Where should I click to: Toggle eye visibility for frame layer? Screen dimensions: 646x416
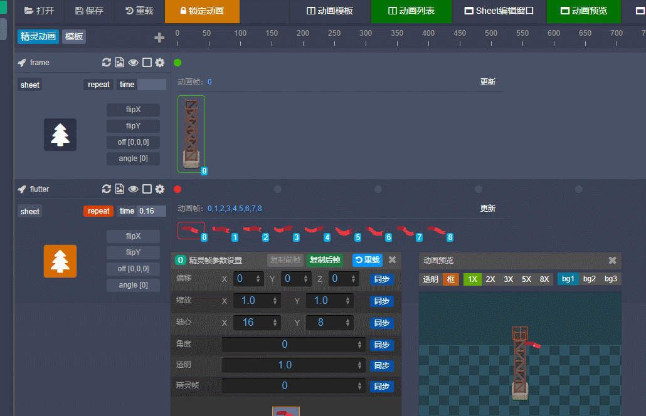pos(133,63)
